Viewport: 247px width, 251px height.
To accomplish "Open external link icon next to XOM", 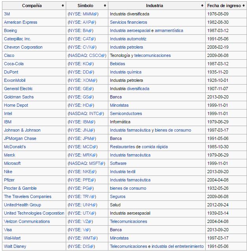I will 94,81.
